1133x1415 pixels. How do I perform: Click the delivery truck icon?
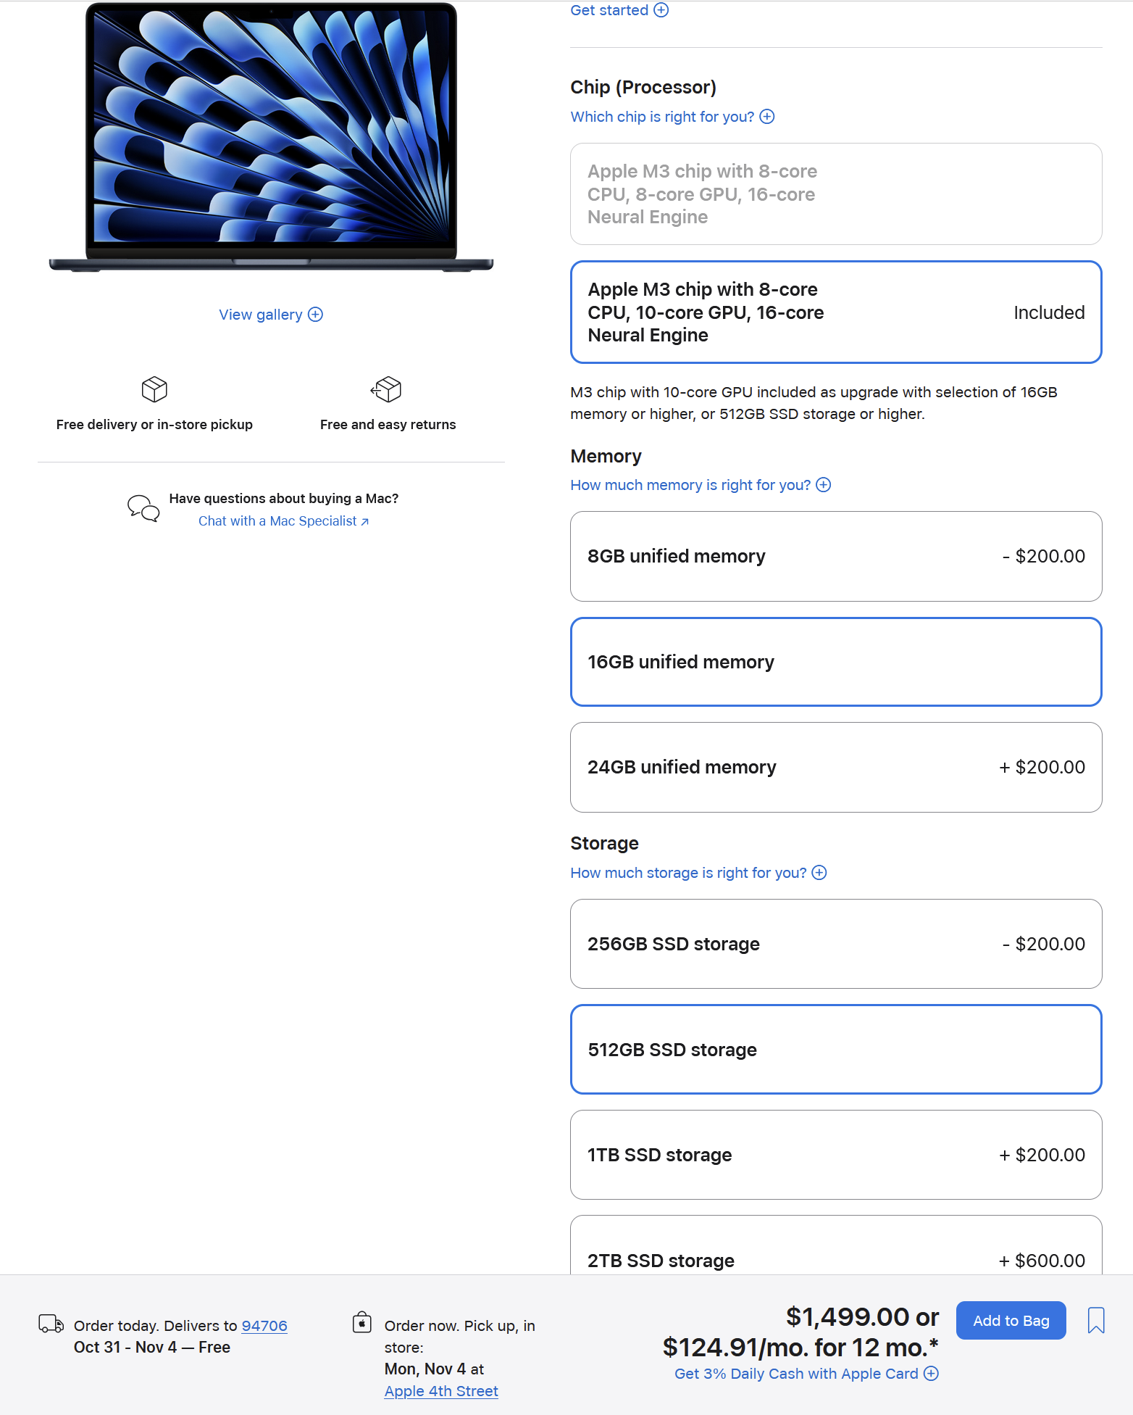(51, 1324)
